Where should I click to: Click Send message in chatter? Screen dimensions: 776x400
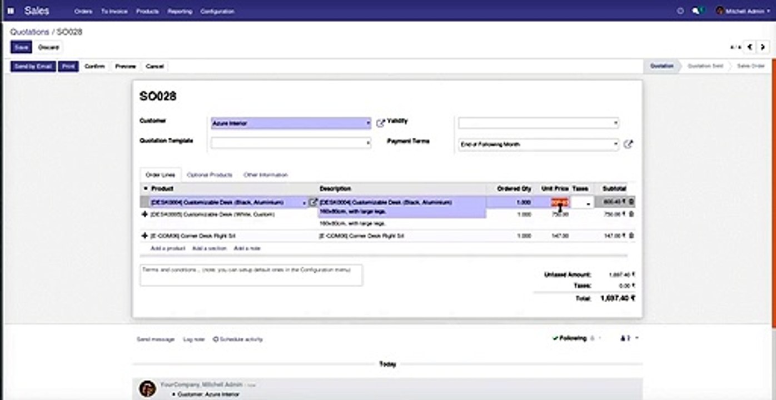[156, 339]
